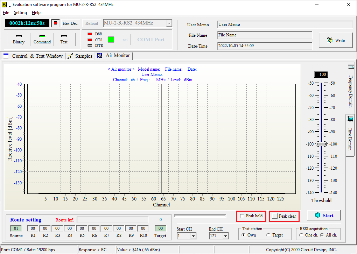This screenshot has width=357, height=254.
Task: Click the Command mode button
Action: point(42,40)
